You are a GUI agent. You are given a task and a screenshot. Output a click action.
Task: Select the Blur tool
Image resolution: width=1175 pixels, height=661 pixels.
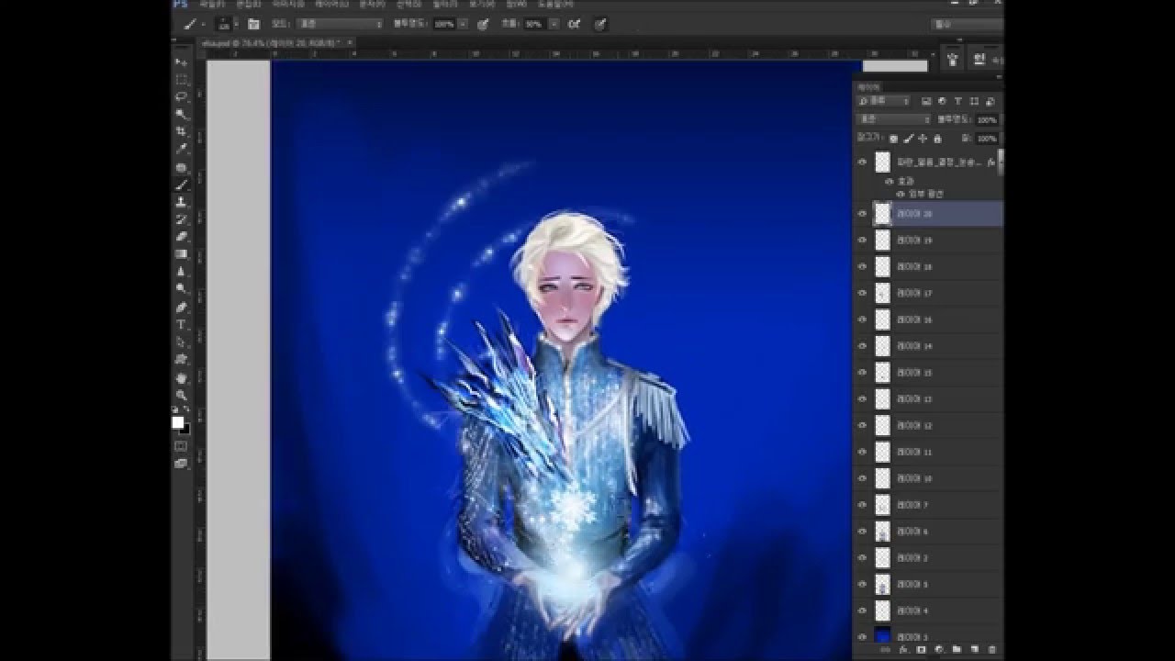click(x=181, y=273)
